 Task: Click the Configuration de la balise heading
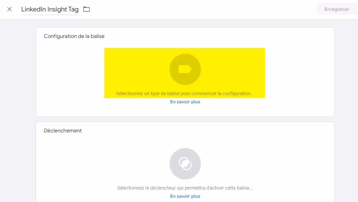tap(74, 36)
